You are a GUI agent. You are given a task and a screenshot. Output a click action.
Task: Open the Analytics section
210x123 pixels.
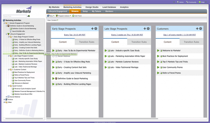[124, 7]
